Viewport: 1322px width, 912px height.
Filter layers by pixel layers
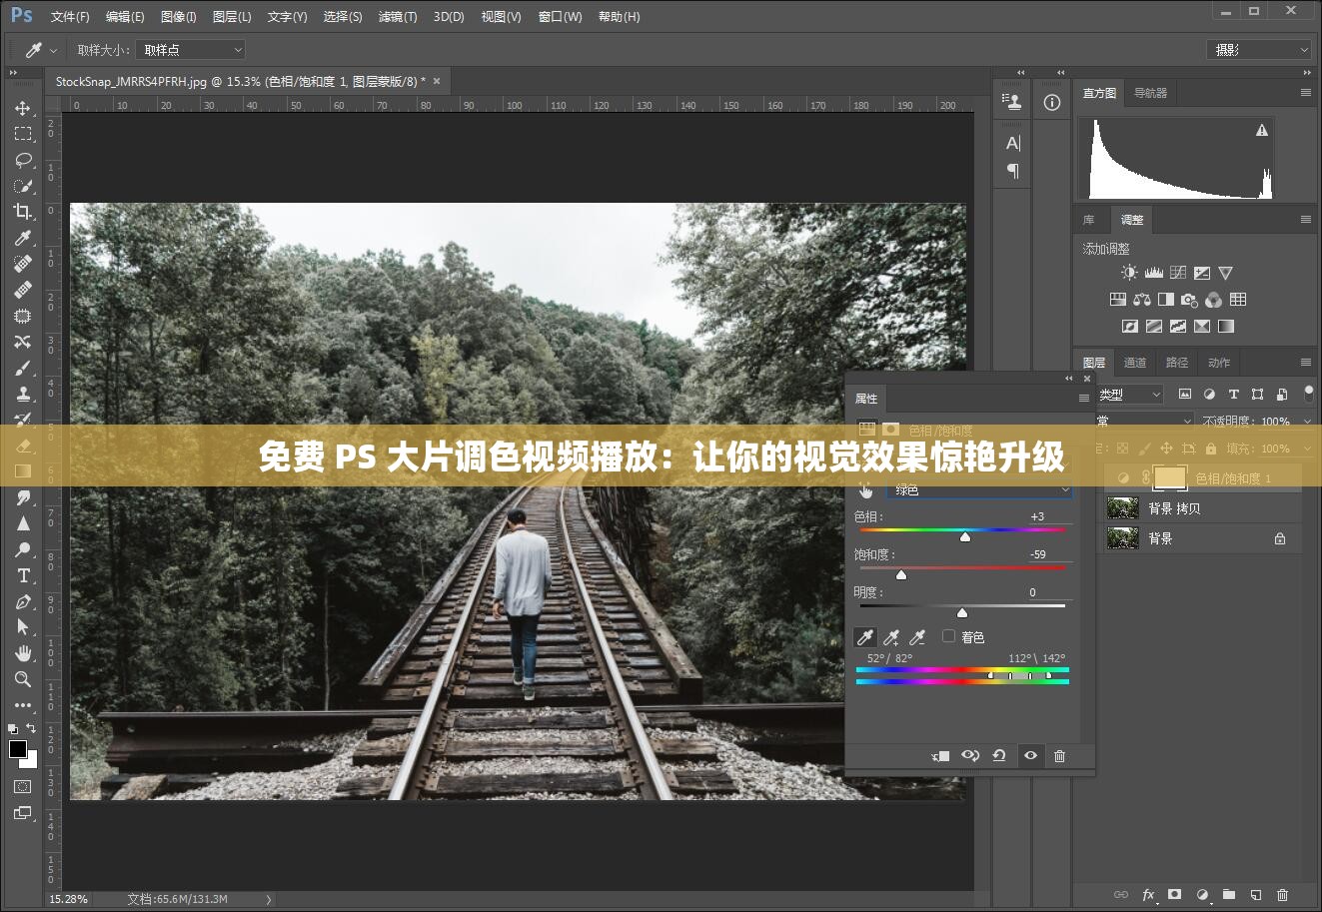[x=1185, y=394]
